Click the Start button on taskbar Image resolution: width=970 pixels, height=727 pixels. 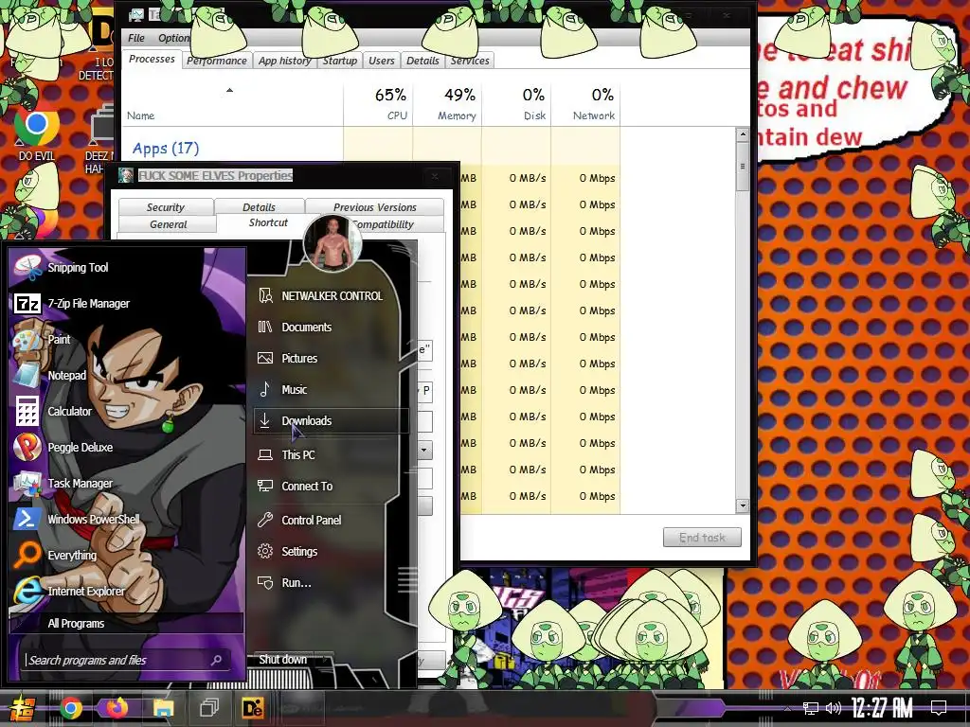coord(23,708)
